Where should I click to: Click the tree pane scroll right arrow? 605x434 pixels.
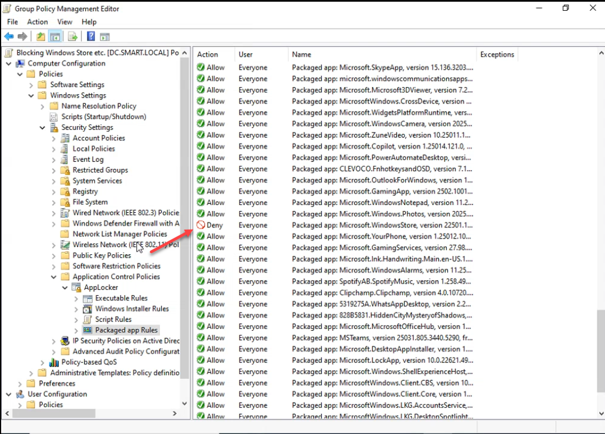click(175, 413)
